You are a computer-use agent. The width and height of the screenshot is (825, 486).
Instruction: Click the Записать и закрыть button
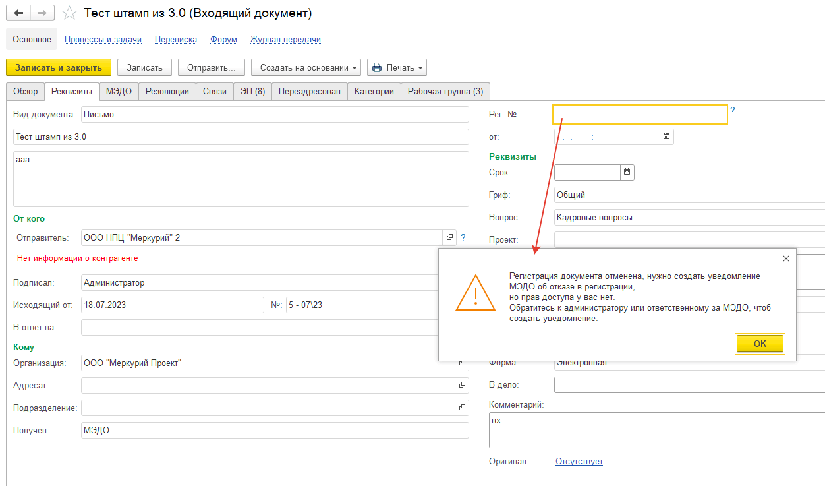pos(59,67)
